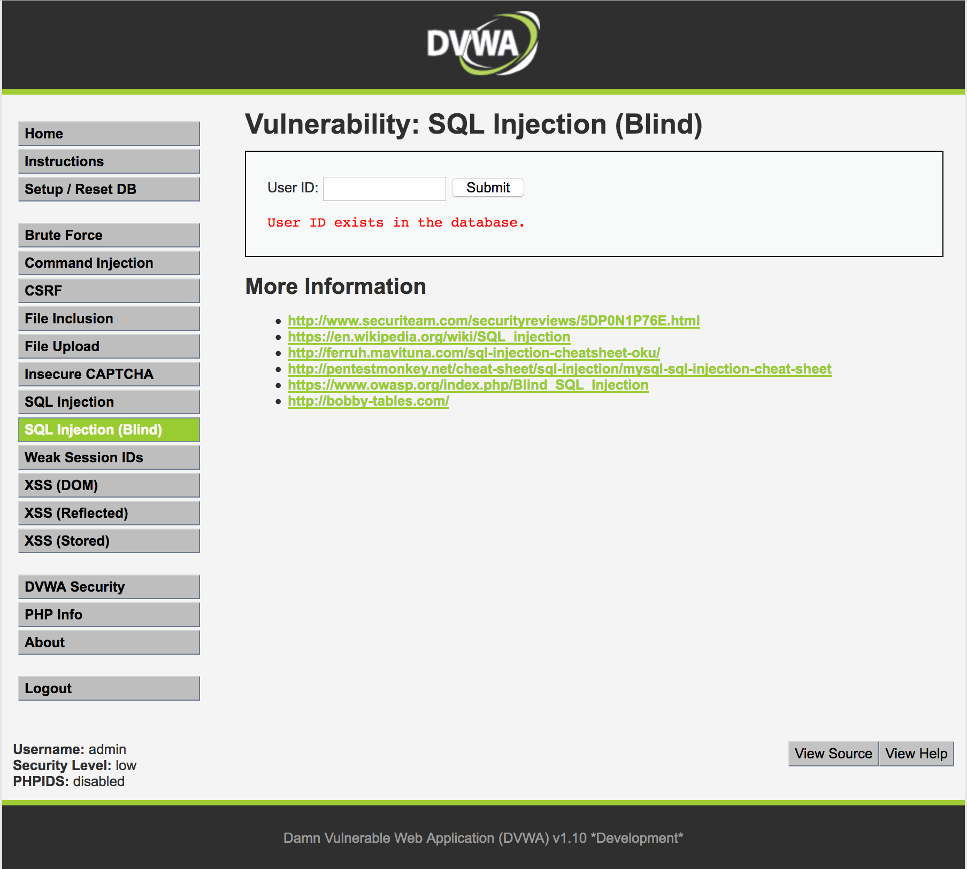The width and height of the screenshot is (967, 869).
Task: Open the Home menu item
Action: 109,134
